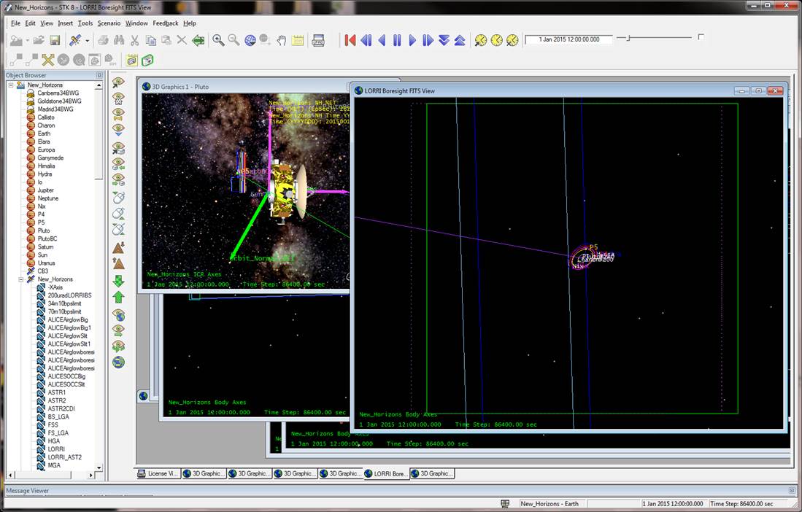Click the top eye view icon in the vertical toolbar
This screenshot has width=802, height=512.
[x=118, y=83]
